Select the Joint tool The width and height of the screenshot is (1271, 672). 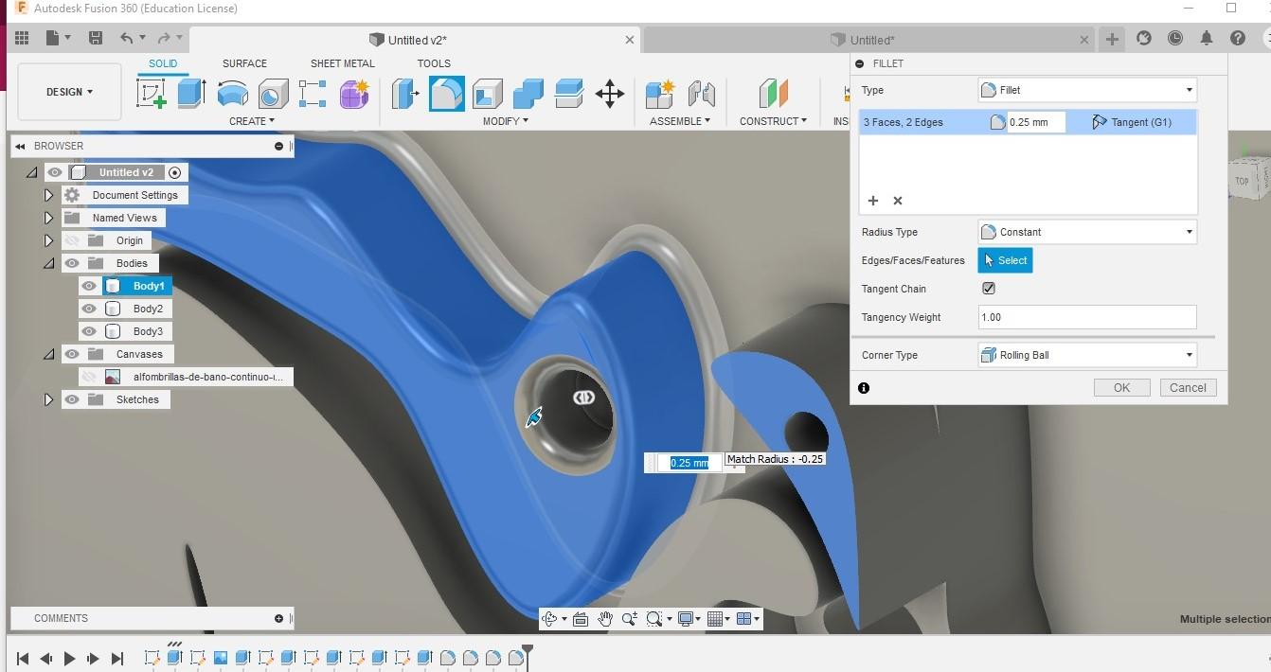point(701,94)
